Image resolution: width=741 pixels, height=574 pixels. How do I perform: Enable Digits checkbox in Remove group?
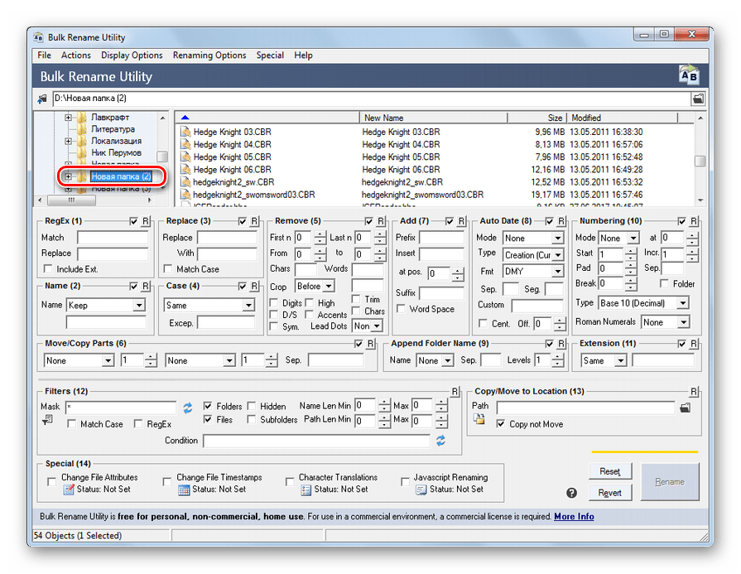(273, 302)
